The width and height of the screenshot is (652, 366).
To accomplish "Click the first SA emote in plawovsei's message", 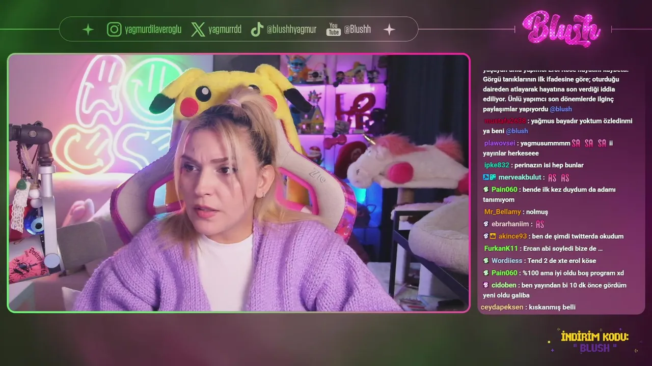I will tap(576, 143).
